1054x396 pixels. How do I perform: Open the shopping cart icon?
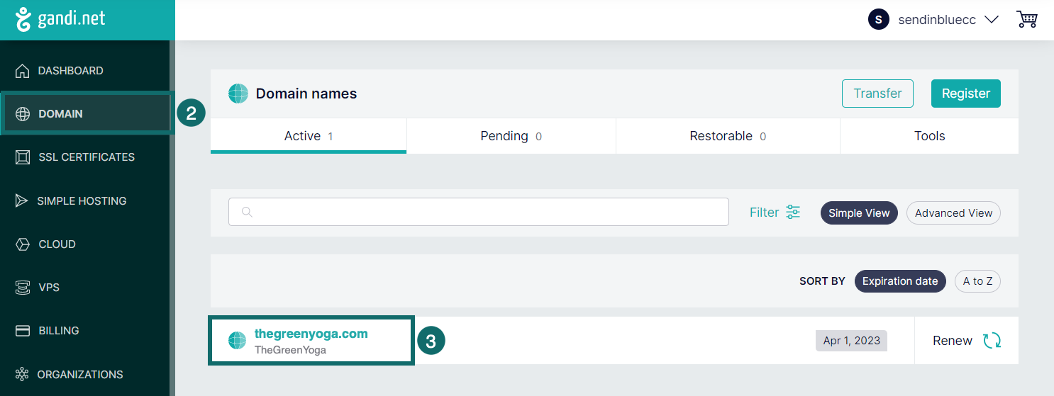pyautogui.click(x=1026, y=19)
